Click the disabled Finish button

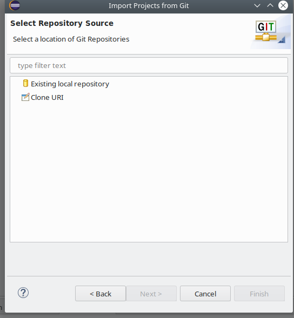259,294
